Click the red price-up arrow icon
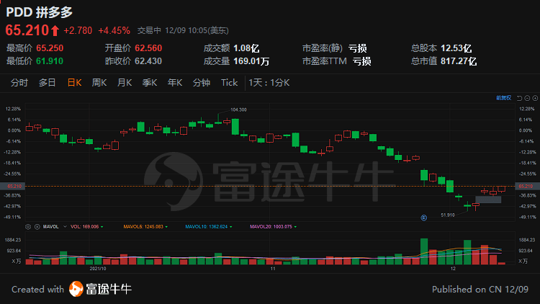This screenshot has height=304, width=540. pyautogui.click(x=55, y=30)
